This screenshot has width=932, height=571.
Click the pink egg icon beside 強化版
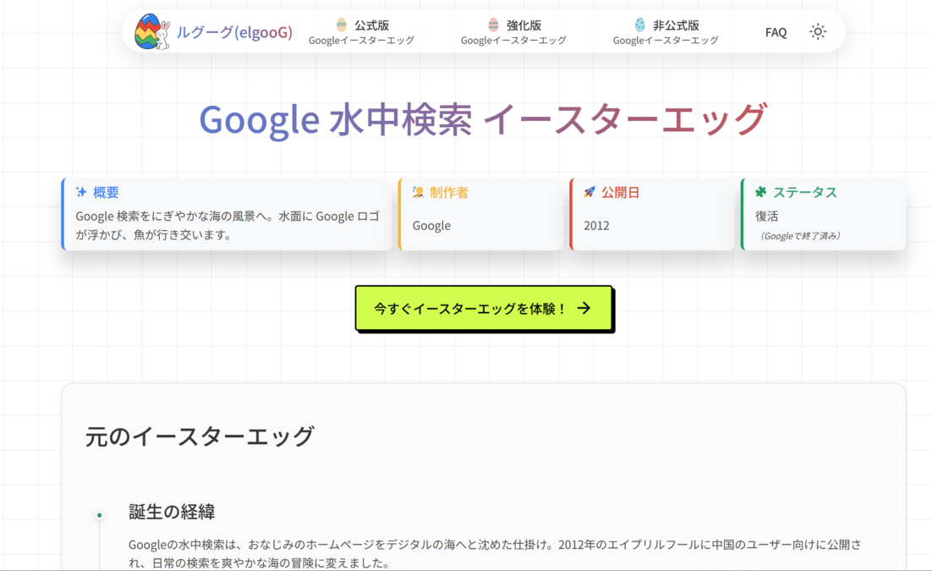(493, 25)
